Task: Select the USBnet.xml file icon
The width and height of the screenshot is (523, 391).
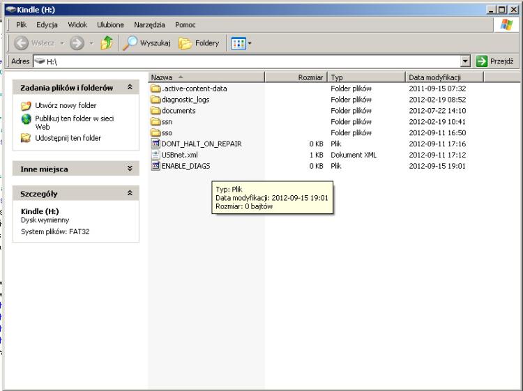Action: 156,155
